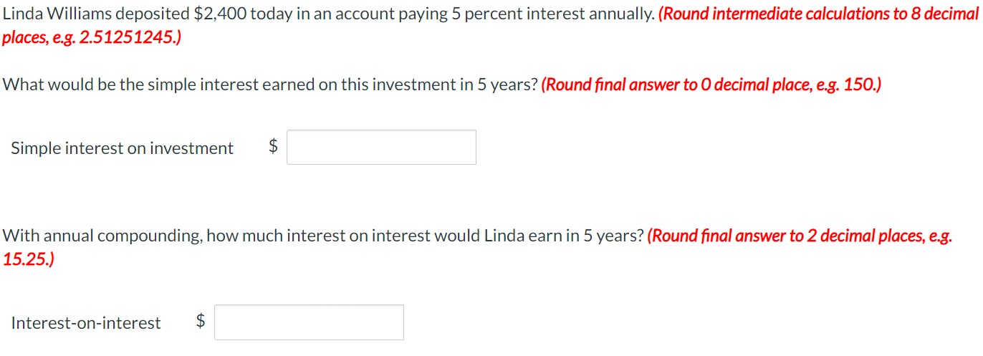Select the red 'Round intermediate calculations' instruction
This screenshot has width=983, height=356.
click(491, 25)
